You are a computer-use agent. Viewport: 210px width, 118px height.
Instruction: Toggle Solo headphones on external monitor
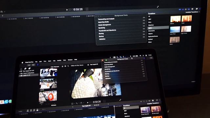(186, 9)
